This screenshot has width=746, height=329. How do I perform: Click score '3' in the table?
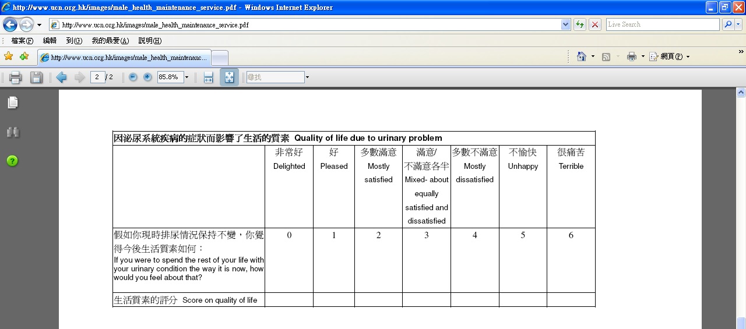[427, 235]
